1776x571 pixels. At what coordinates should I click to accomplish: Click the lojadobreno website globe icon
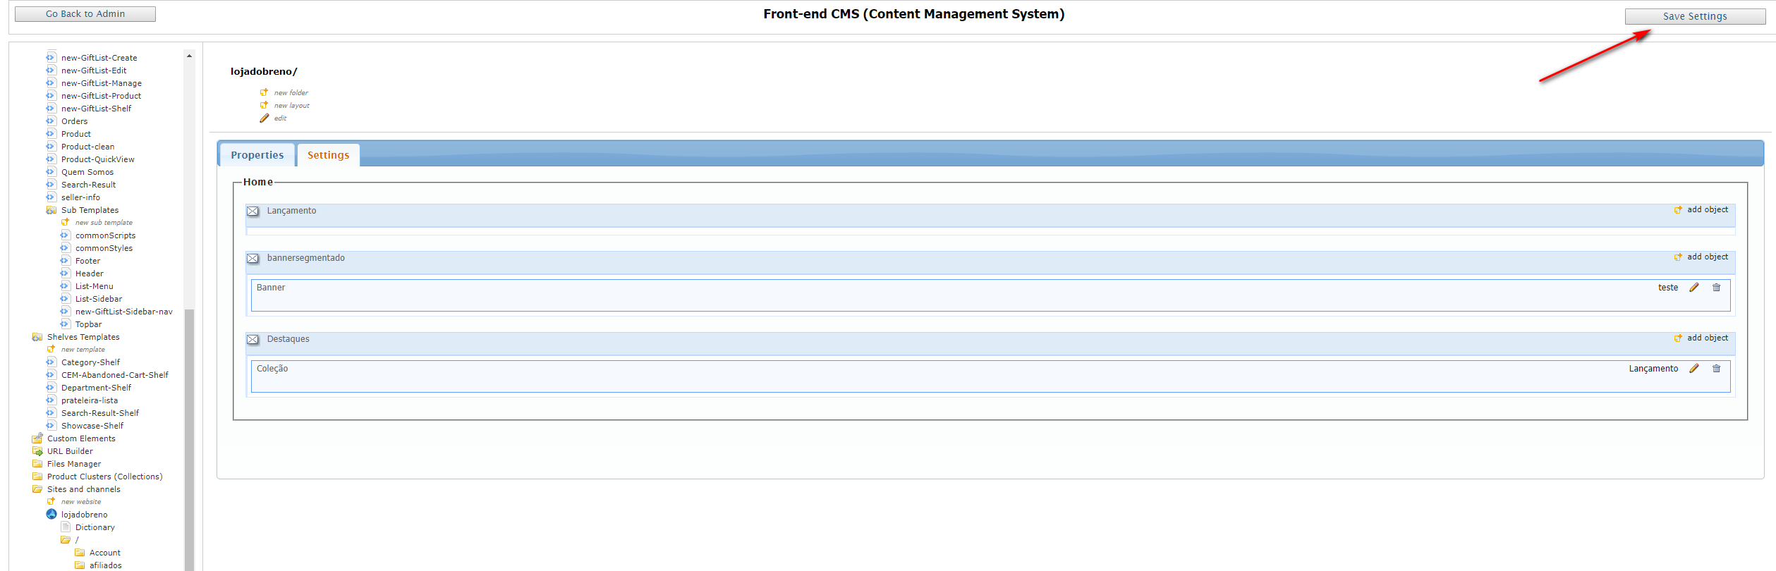click(51, 515)
